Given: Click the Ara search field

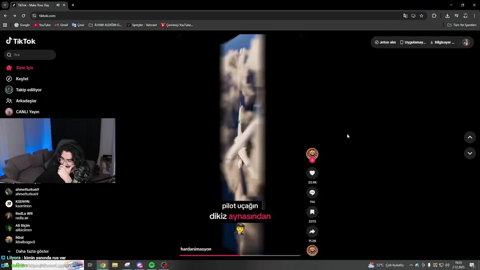Looking at the screenshot, I should 30,55.
